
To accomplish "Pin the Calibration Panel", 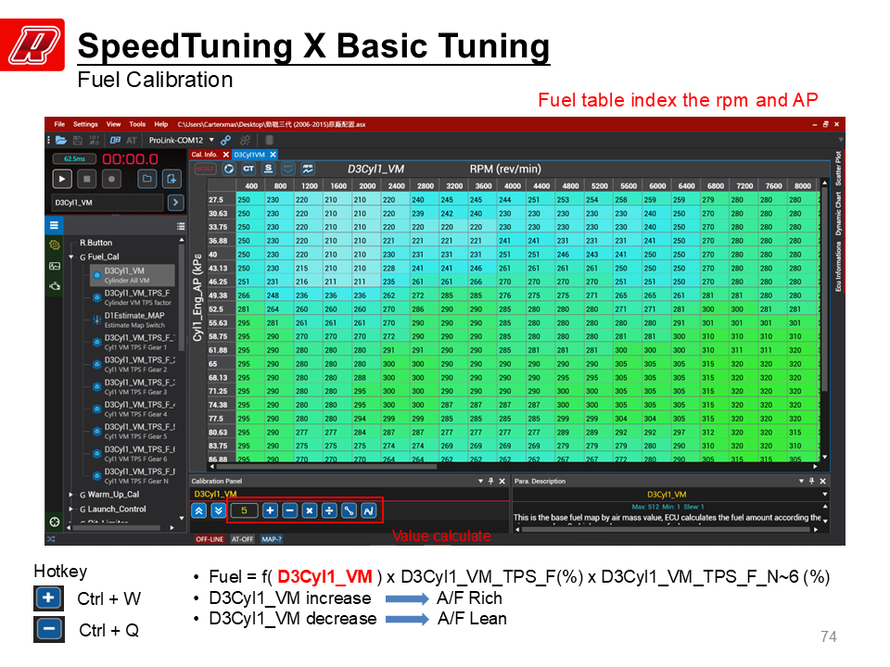I will coord(491,481).
